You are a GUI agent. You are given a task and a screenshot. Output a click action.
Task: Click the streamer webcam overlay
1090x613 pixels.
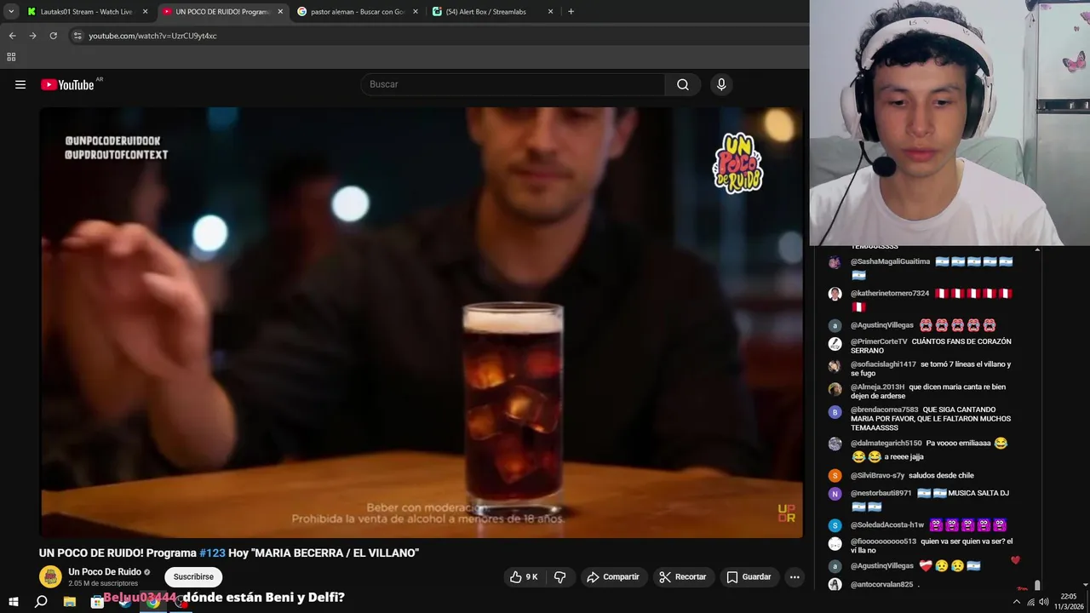pos(949,123)
